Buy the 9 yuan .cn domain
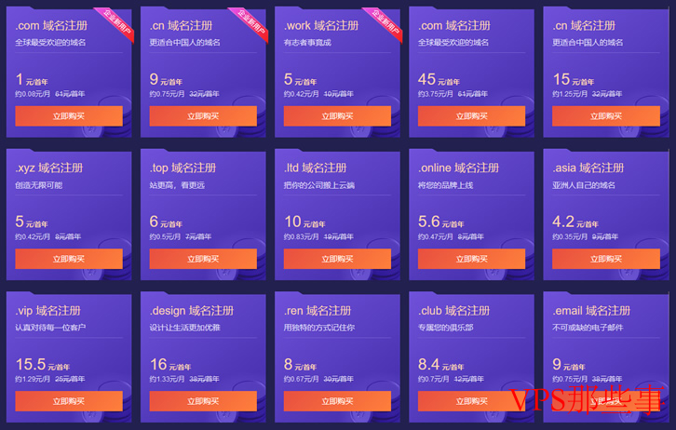The width and height of the screenshot is (676, 430). 203,116
